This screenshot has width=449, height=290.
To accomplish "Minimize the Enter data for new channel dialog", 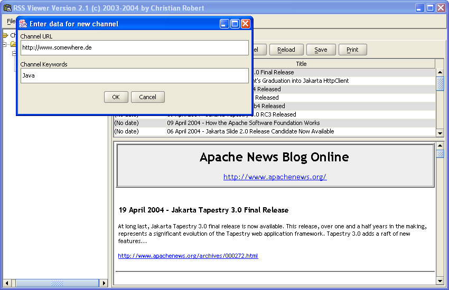I will pos(224,24).
